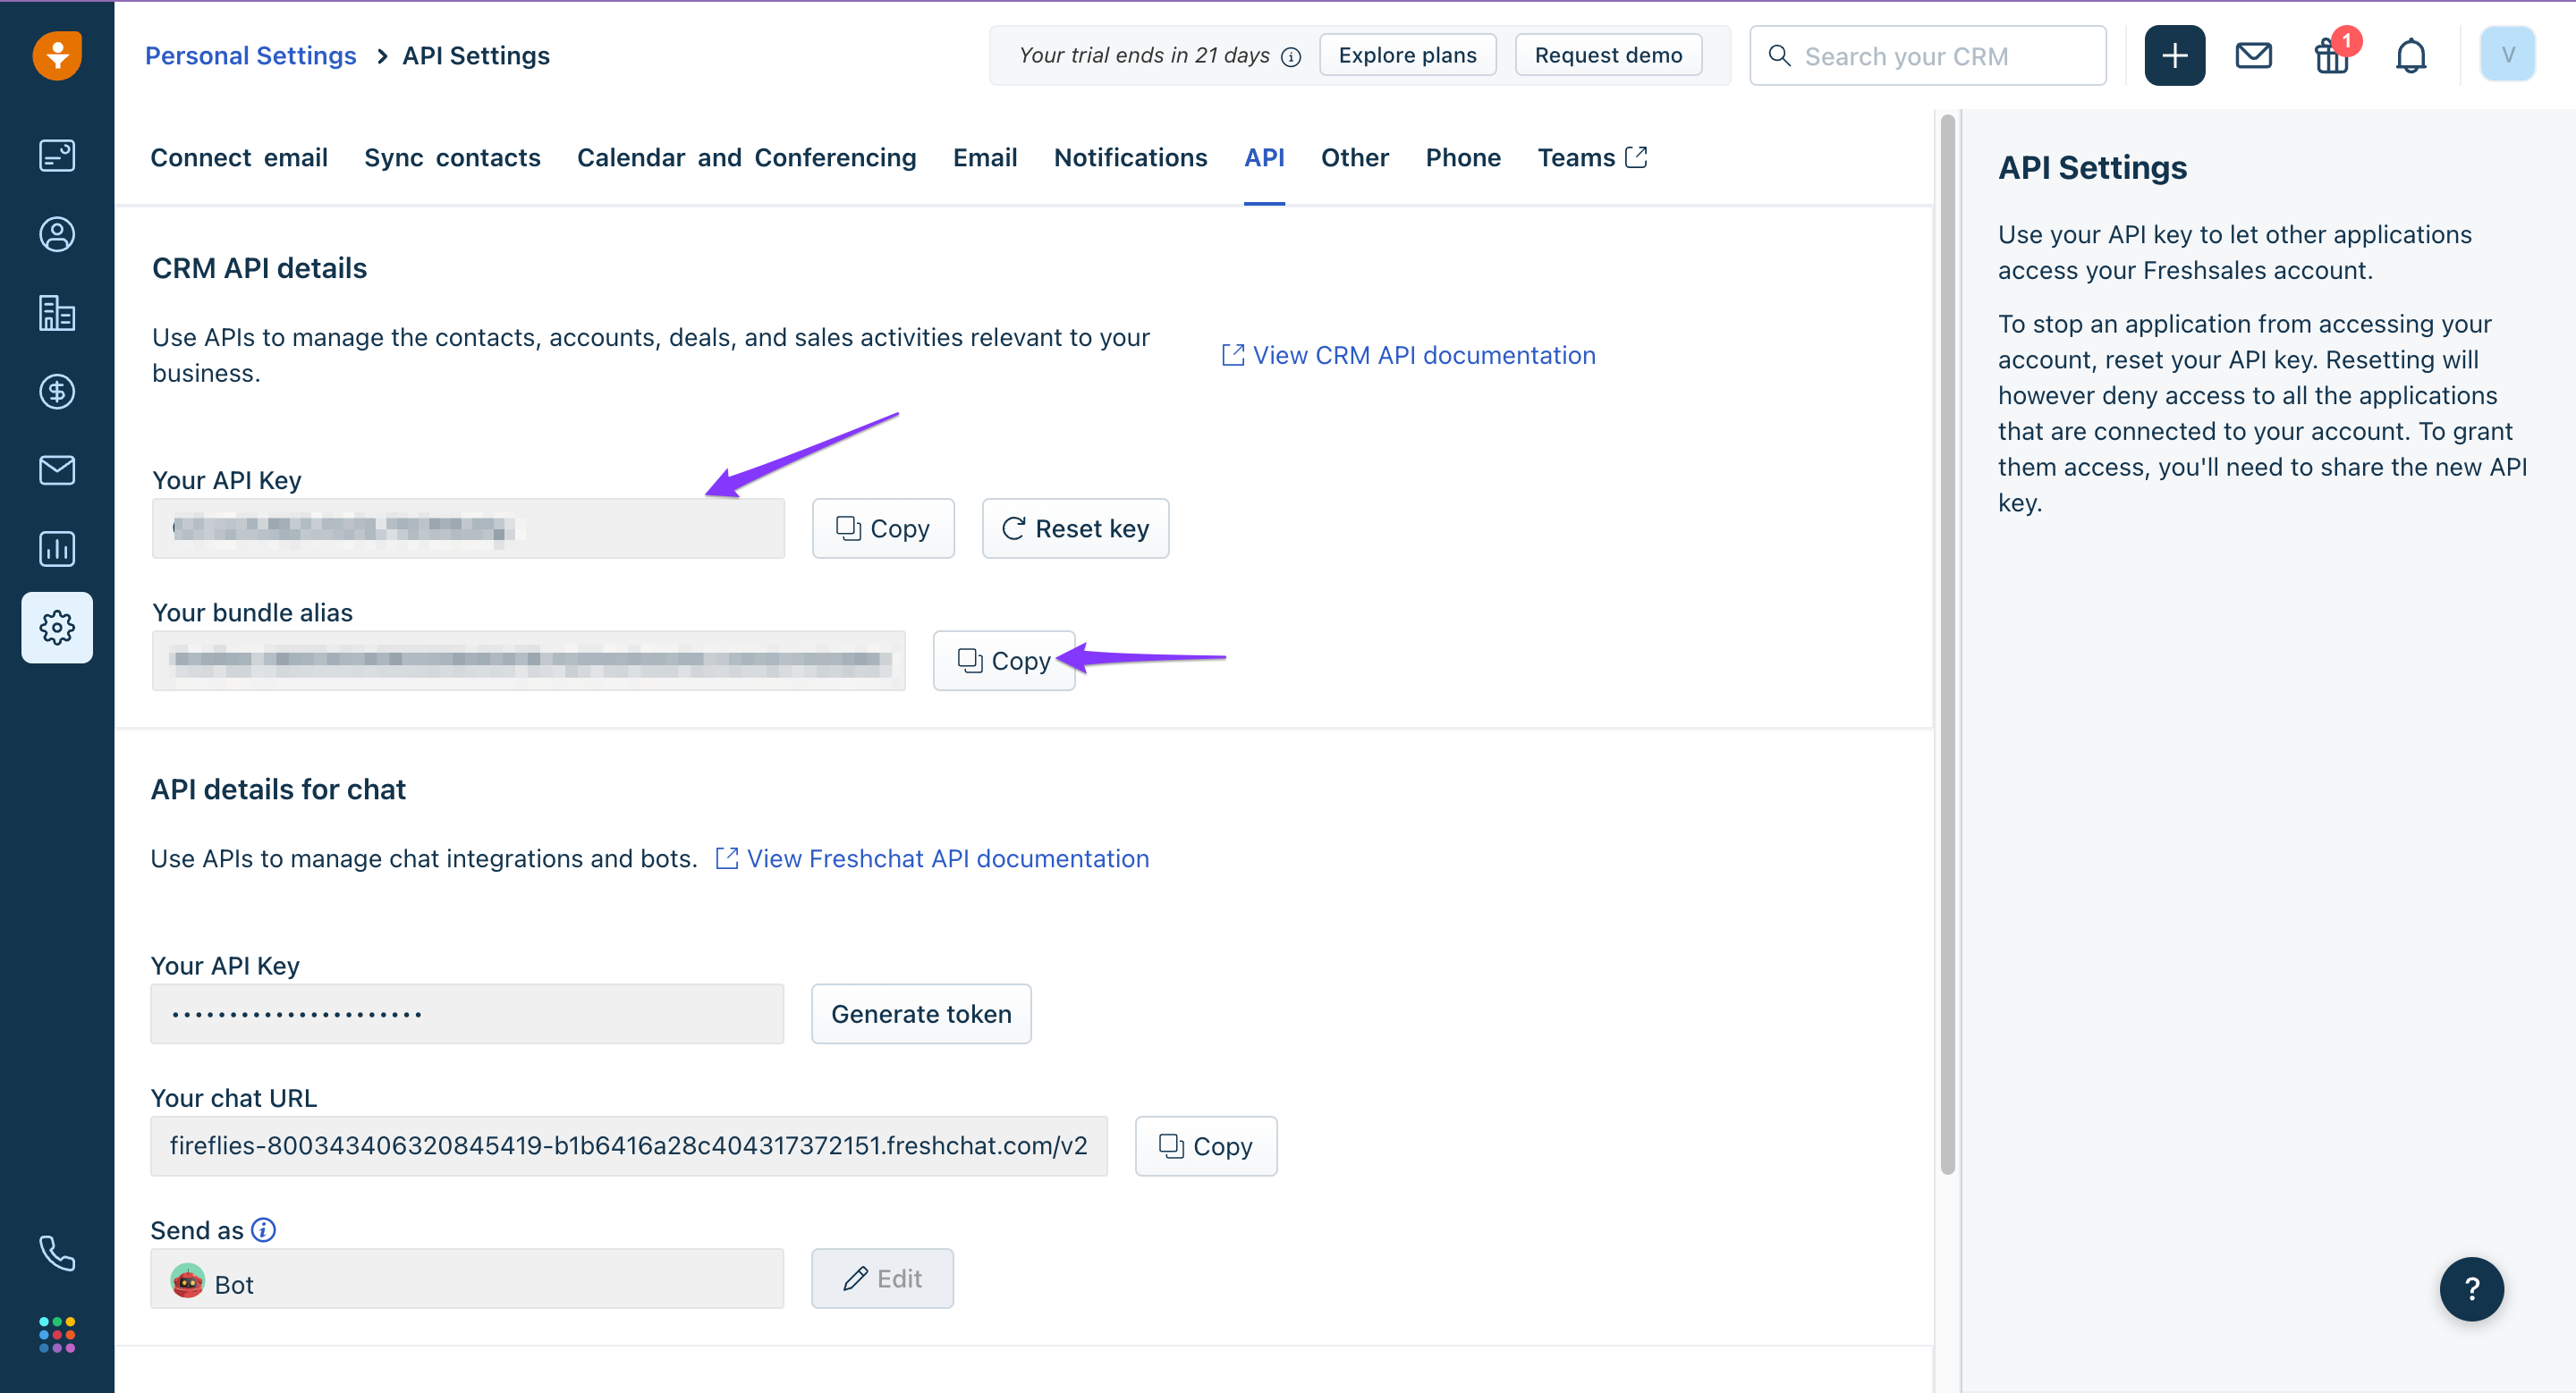This screenshot has height=1393, width=2576.
Task: Click the page vertical scrollbar
Action: pyautogui.click(x=1947, y=645)
